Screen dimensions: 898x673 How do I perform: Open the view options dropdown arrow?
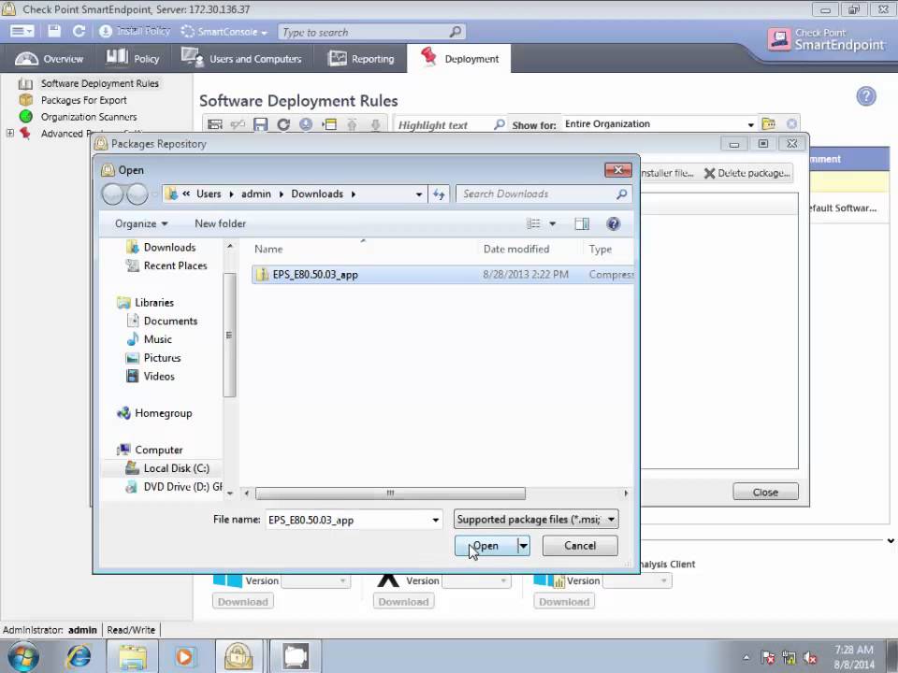[x=553, y=223]
